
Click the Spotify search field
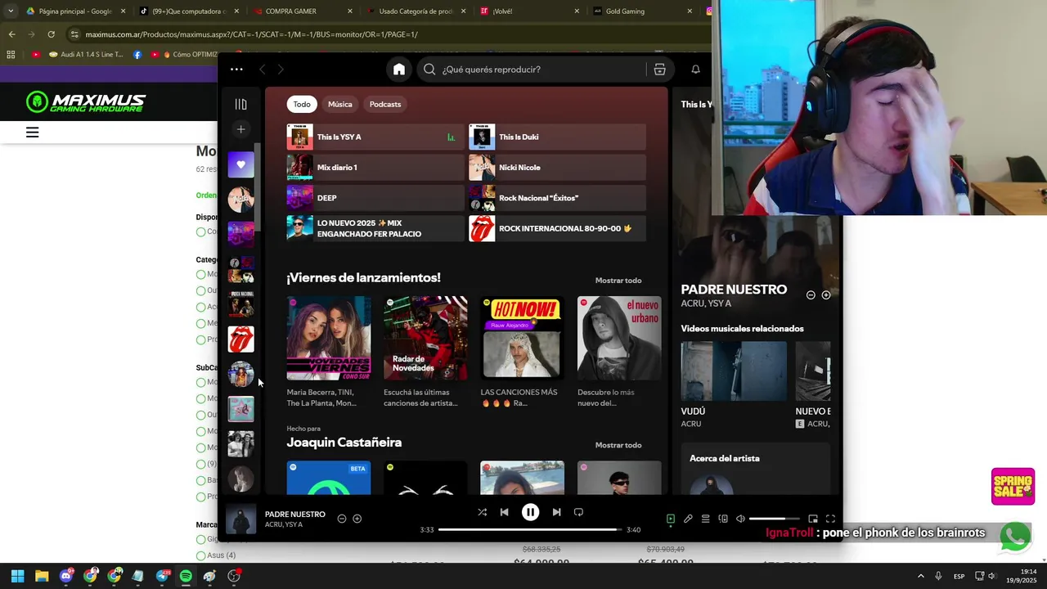click(x=532, y=70)
